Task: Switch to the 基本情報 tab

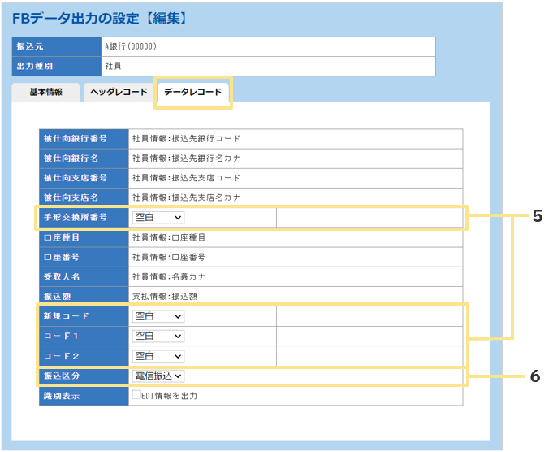Action: 46,92
